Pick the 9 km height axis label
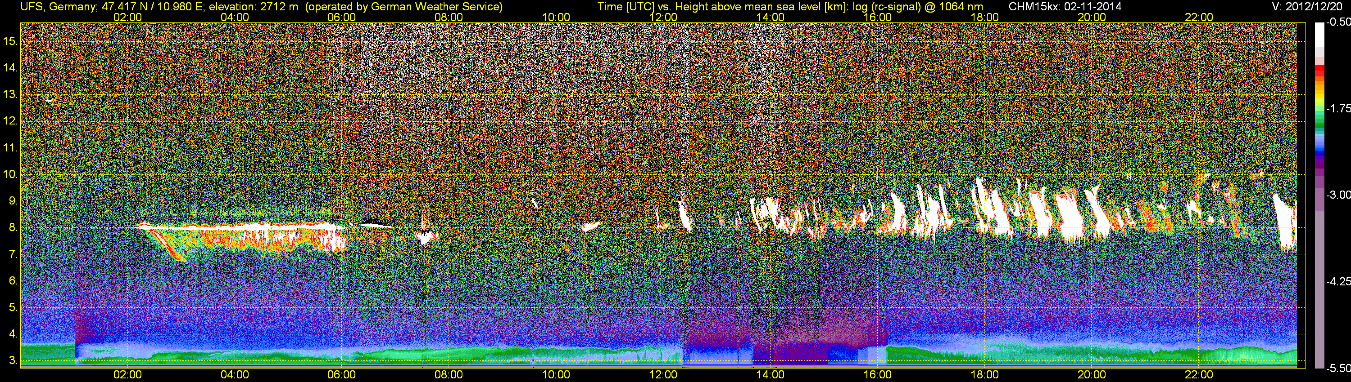This screenshot has height=382, width=1351. point(13,201)
